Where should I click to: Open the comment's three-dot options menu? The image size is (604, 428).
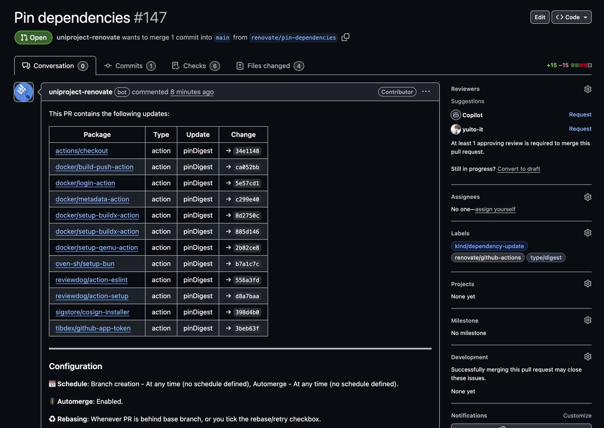(x=426, y=92)
